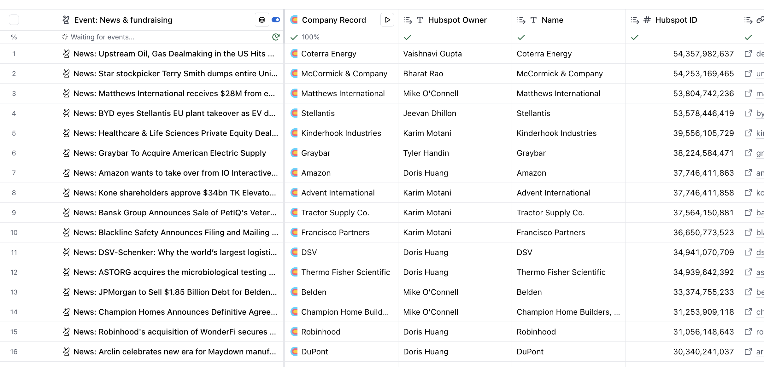The width and height of the screenshot is (764, 367).
Task: Click event icon beside Graybar To Acquire news
Action: pyautogui.click(x=66, y=153)
